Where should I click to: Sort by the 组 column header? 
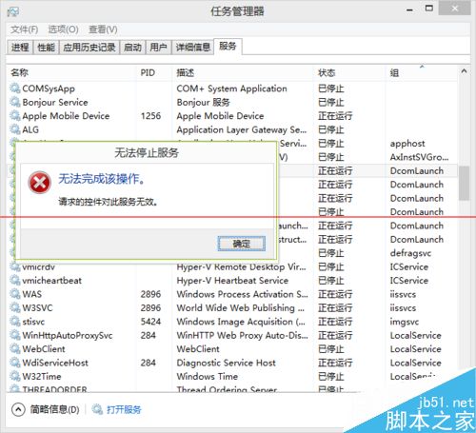(394, 72)
